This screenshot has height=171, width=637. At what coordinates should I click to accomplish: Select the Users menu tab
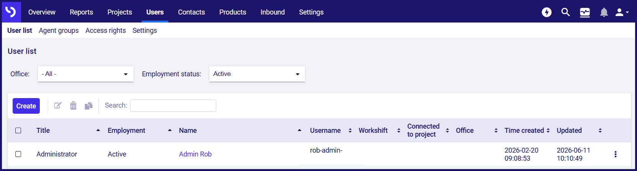pyautogui.click(x=155, y=12)
